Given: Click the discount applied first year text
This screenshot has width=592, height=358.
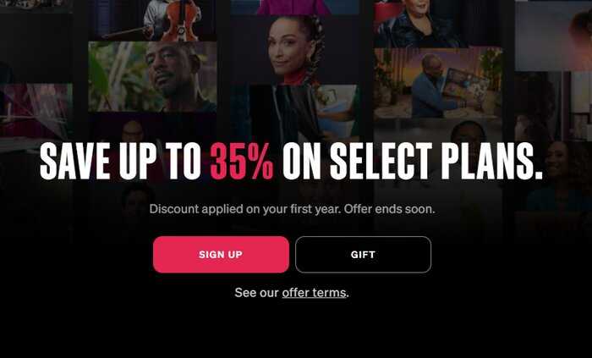Looking at the screenshot, I should point(293,209).
